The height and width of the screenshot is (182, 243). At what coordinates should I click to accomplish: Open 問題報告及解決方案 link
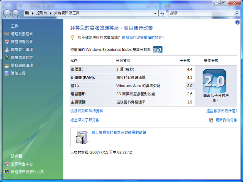[27, 172]
